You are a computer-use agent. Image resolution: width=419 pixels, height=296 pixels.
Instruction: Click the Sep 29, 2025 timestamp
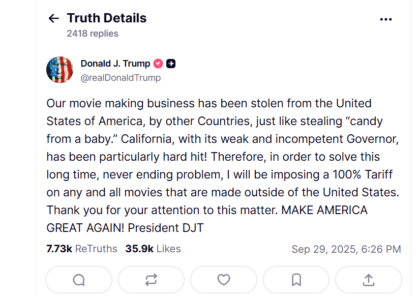[x=346, y=249]
